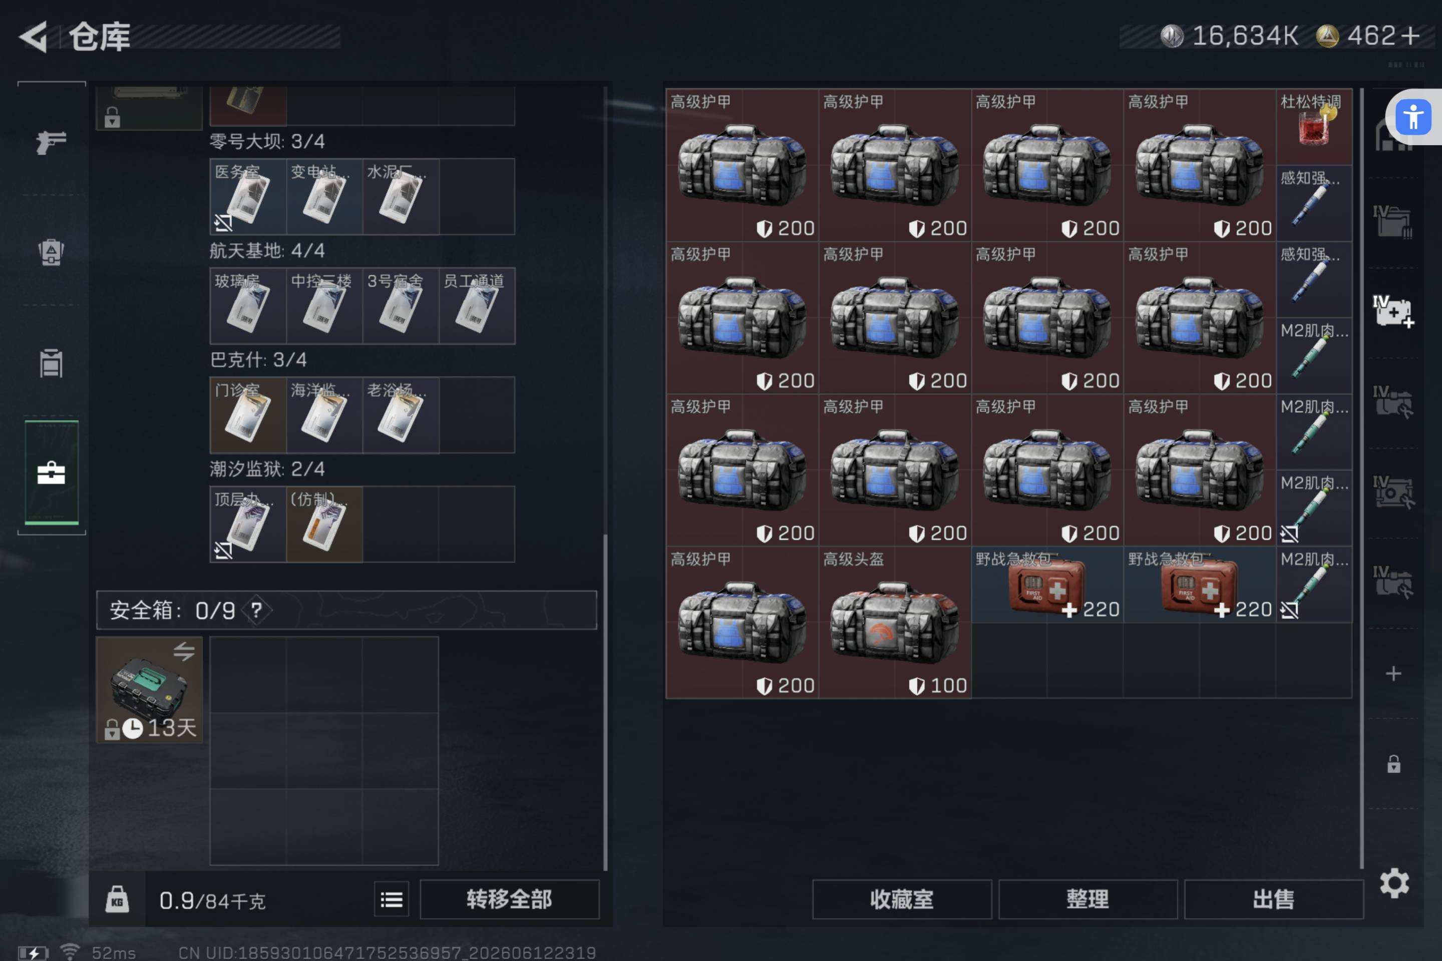Click the locked storage slot icon
Viewport: 1442px width, 961px height.
tap(1393, 764)
